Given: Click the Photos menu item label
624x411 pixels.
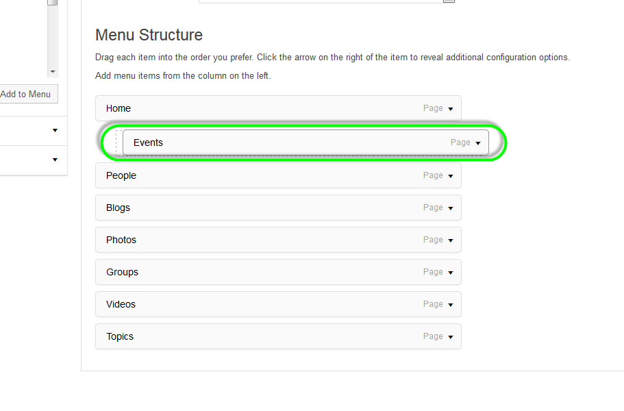Looking at the screenshot, I should [x=121, y=240].
